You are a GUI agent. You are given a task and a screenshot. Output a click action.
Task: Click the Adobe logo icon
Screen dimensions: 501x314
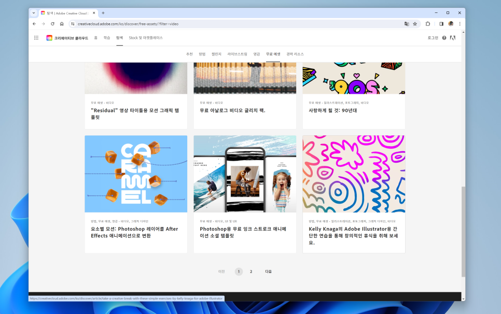[x=453, y=38]
